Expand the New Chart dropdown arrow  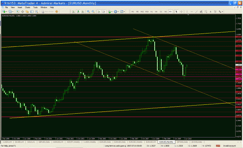point(7,12)
